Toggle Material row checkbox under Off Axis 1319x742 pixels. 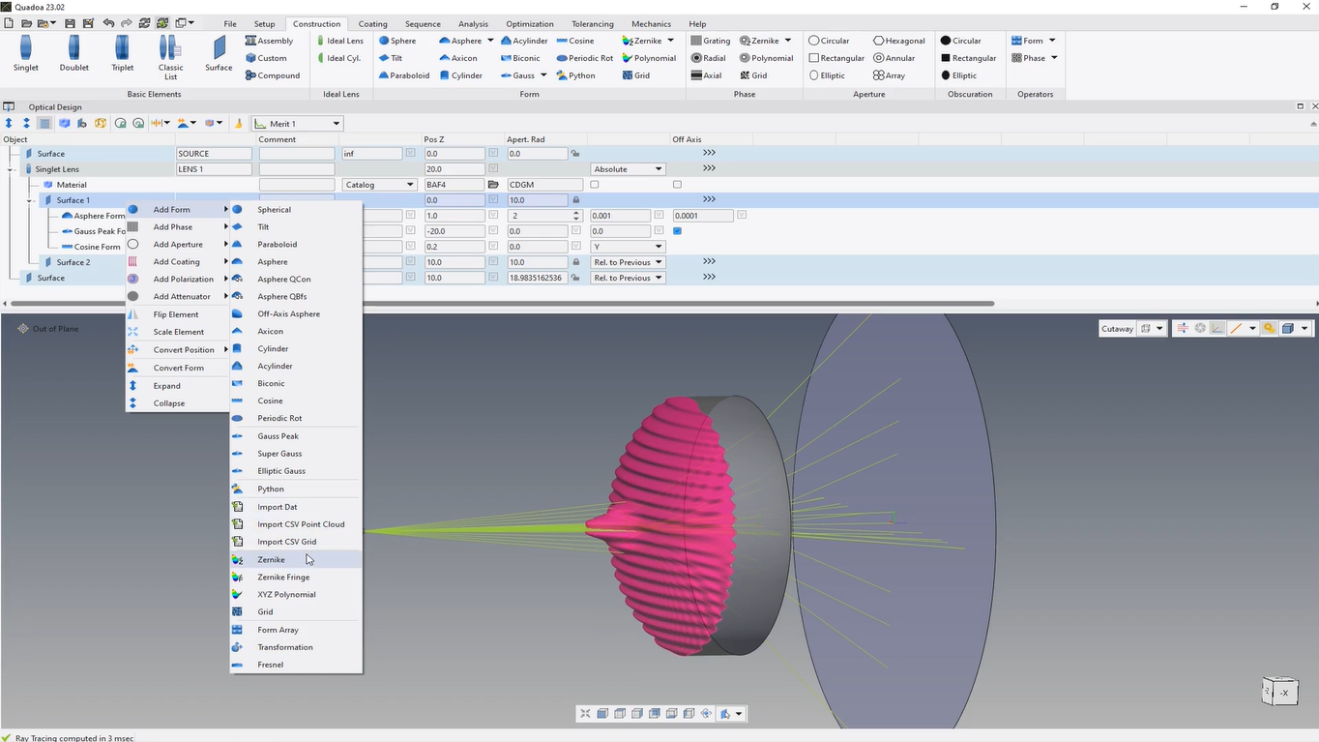pyautogui.click(x=677, y=185)
